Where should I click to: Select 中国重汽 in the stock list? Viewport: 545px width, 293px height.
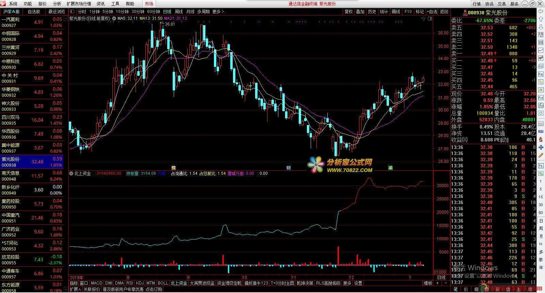[32, 218]
